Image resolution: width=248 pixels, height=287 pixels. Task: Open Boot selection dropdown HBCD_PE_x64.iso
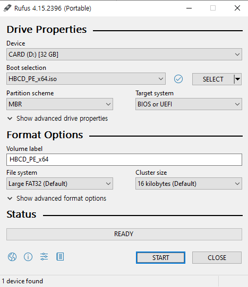click(x=86, y=79)
